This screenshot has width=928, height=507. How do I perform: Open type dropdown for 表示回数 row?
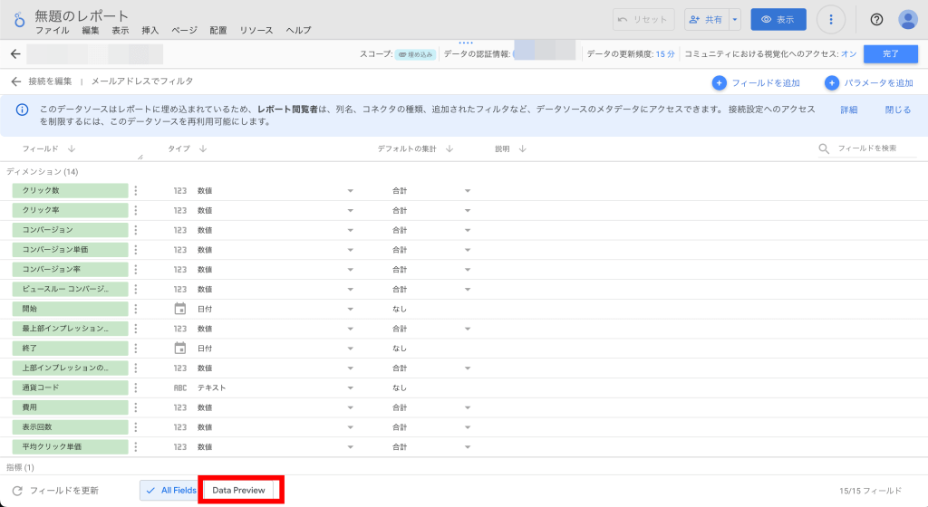pyautogui.click(x=350, y=427)
